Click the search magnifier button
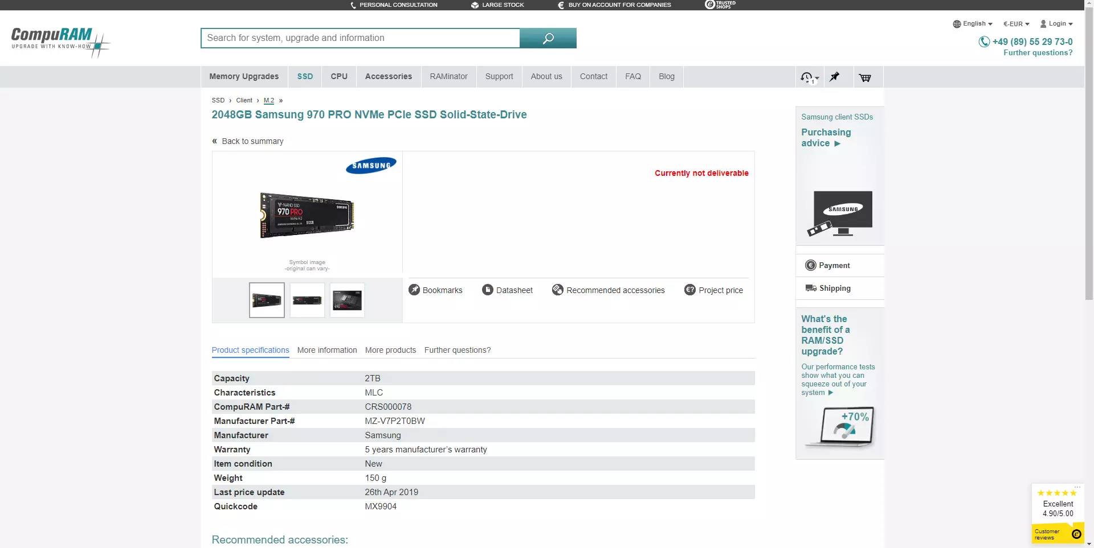Viewport: 1094px width, 548px height. point(548,38)
